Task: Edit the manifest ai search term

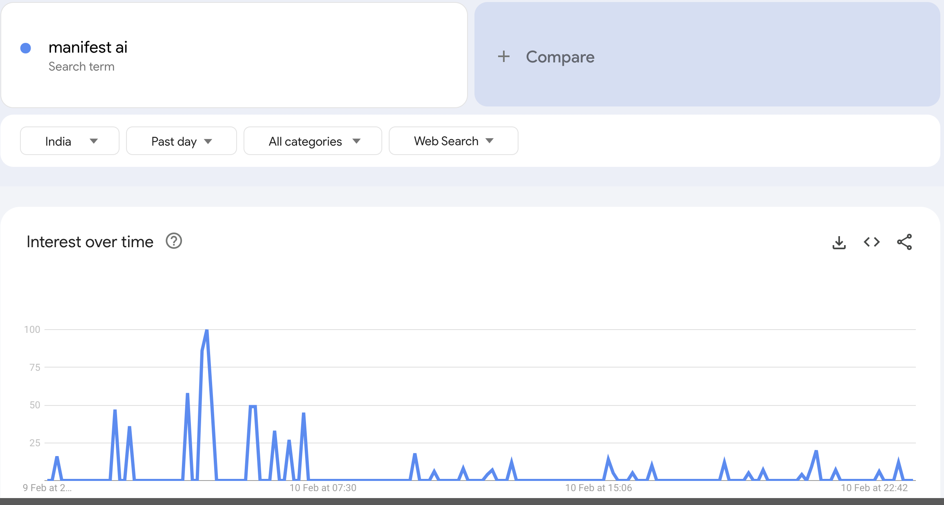Action: pos(234,55)
